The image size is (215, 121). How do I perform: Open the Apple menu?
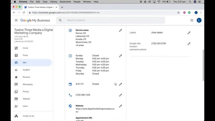click(x=15, y=2)
